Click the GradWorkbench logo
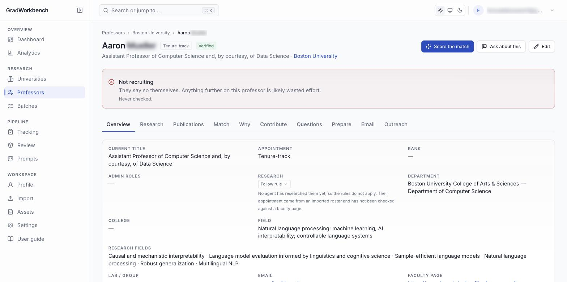 (27, 10)
